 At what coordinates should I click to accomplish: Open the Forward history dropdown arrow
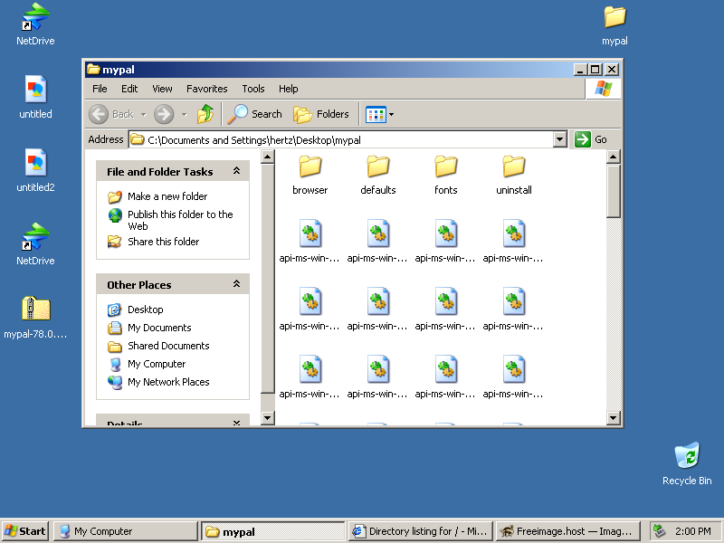(x=185, y=114)
